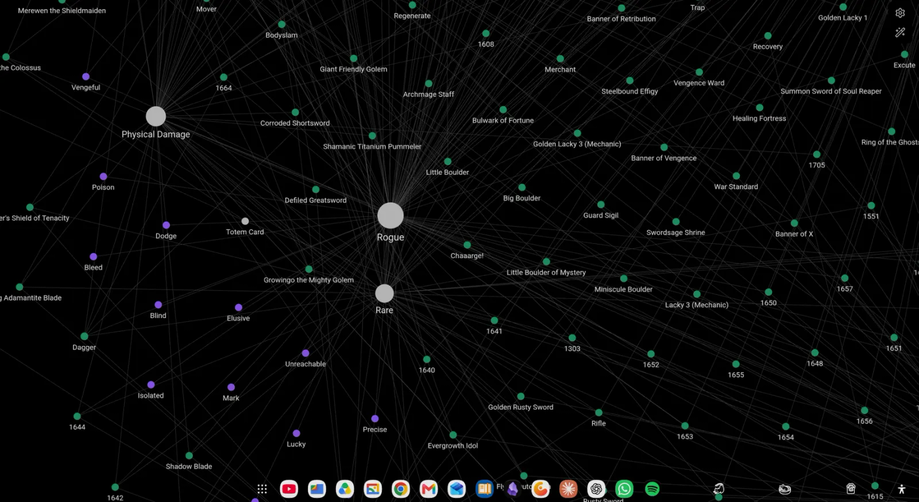Viewport: 919px width, 502px height.
Task: Click the Elusive purple node
Action: [x=238, y=307]
